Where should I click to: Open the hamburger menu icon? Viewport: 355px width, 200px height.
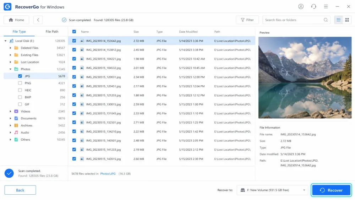pyautogui.click(x=326, y=6)
